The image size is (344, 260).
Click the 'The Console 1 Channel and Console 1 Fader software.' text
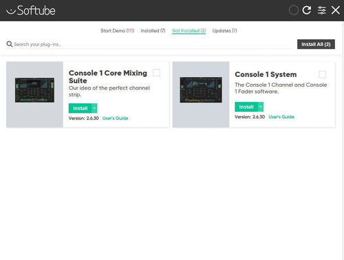[281, 88]
